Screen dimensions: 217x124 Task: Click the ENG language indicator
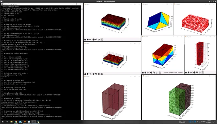(x=204, y=122)
